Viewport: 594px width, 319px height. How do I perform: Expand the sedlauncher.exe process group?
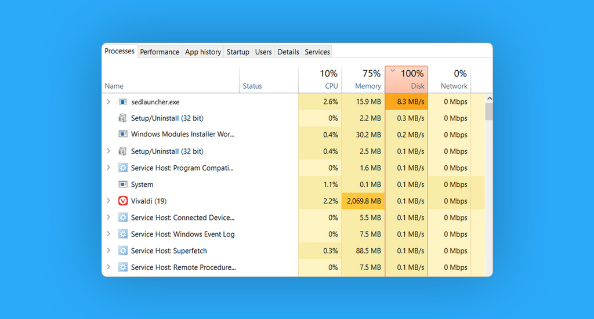[108, 102]
